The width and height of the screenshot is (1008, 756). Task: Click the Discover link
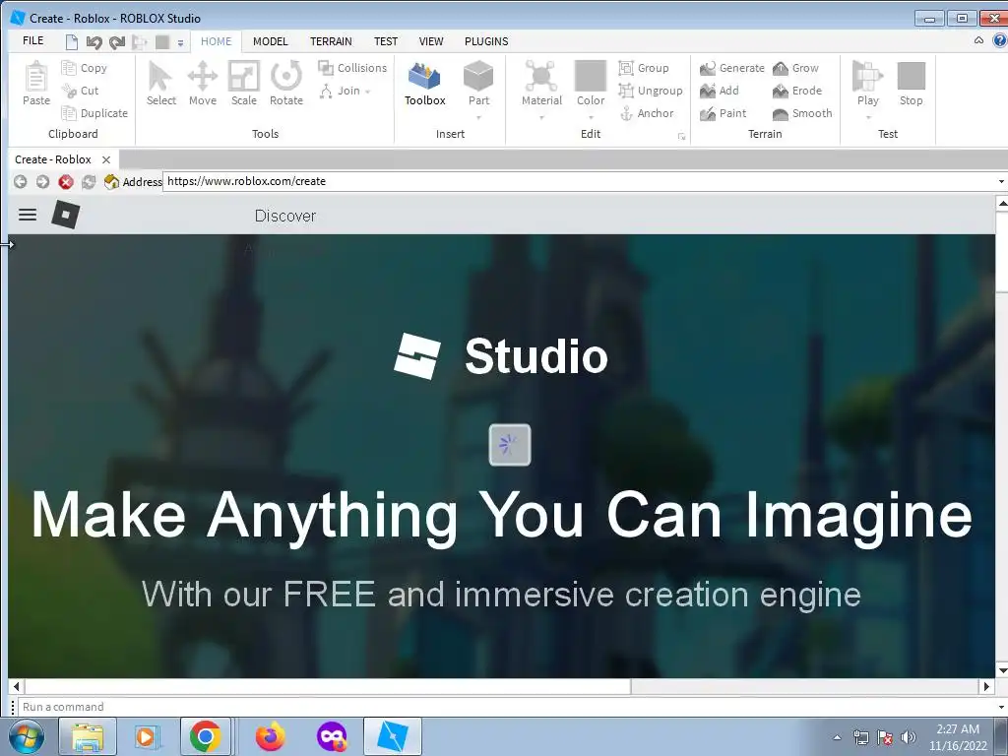[x=284, y=216]
